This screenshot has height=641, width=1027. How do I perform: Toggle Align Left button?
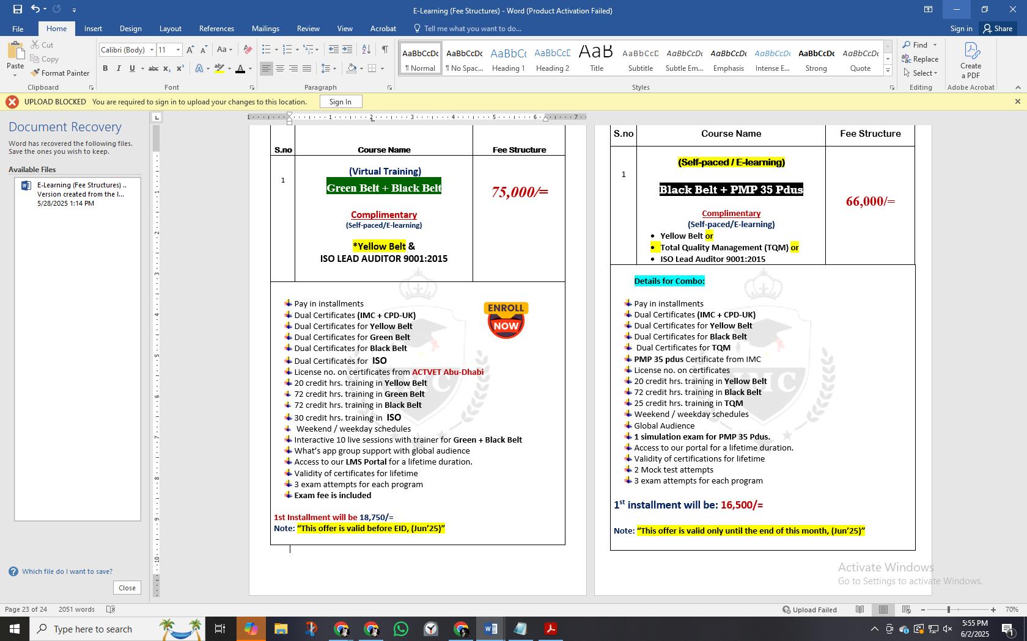point(267,68)
